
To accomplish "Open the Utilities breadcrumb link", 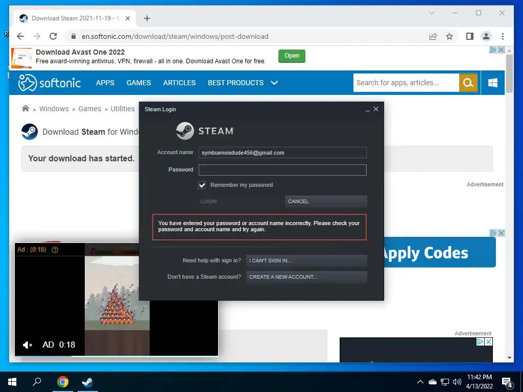I will click(123, 109).
